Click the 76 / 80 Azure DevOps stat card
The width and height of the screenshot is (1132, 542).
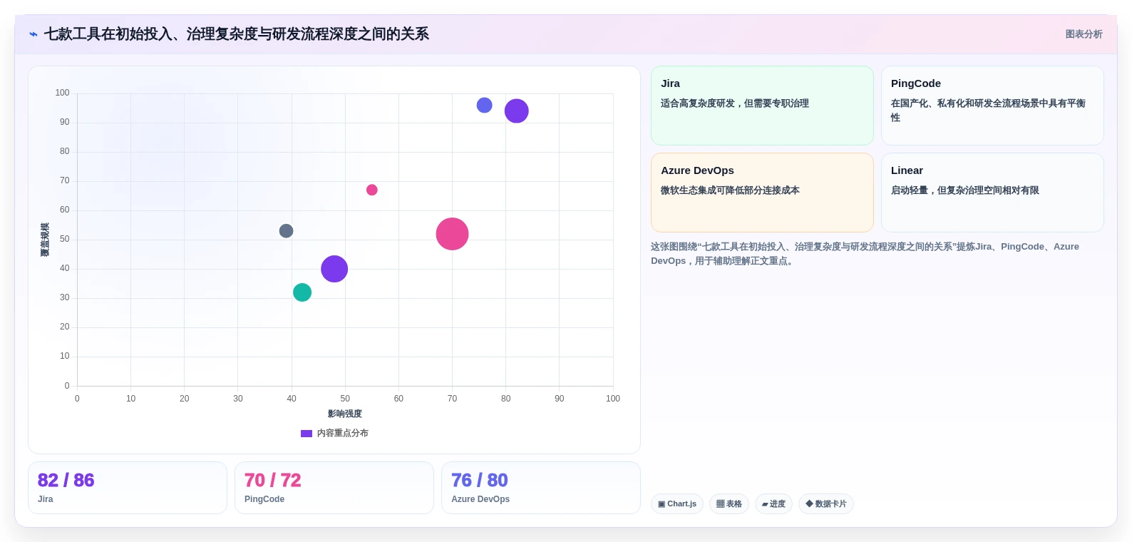point(541,488)
